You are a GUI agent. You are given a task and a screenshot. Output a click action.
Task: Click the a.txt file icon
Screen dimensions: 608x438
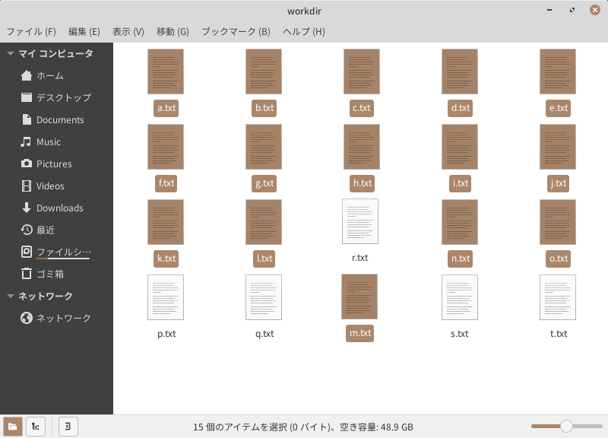(166, 71)
